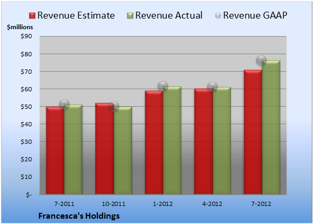This screenshot has width=313, height=224.
Task: Click the gray Revenue GAAP legend marker
Action: (x=218, y=15)
